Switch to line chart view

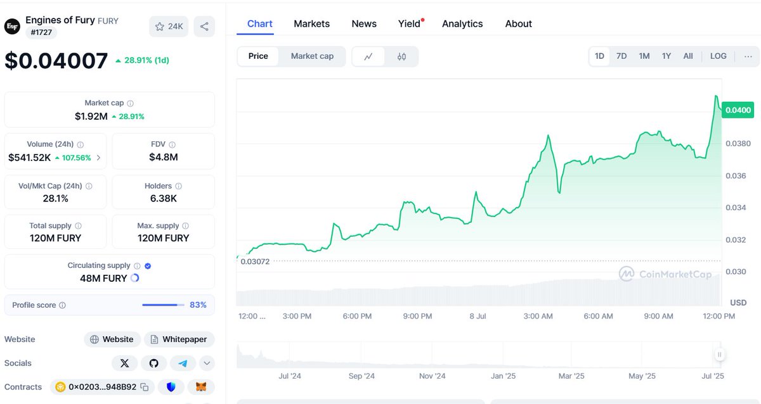[368, 56]
